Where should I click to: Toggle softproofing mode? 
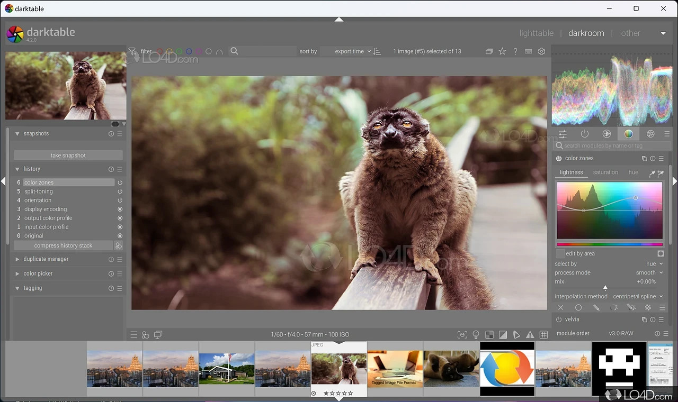coord(516,335)
